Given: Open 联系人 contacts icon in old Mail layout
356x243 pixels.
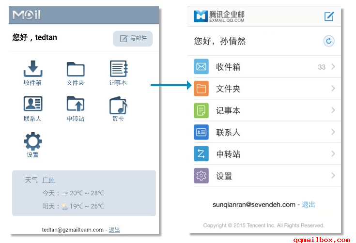Looking at the screenshot, I should 33,104.
